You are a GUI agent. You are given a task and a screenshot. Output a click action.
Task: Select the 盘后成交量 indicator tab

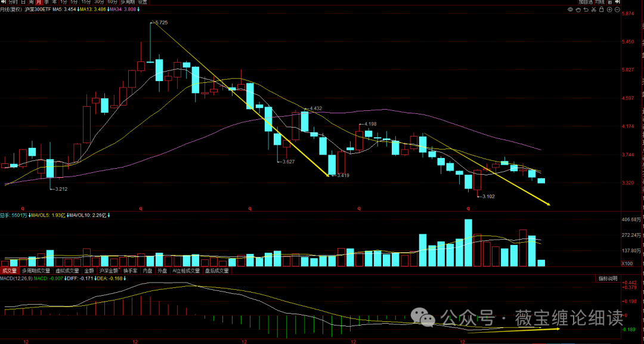point(217,271)
